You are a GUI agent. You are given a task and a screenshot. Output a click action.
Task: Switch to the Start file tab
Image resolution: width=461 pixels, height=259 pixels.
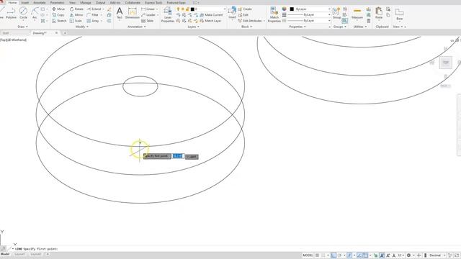(6, 33)
